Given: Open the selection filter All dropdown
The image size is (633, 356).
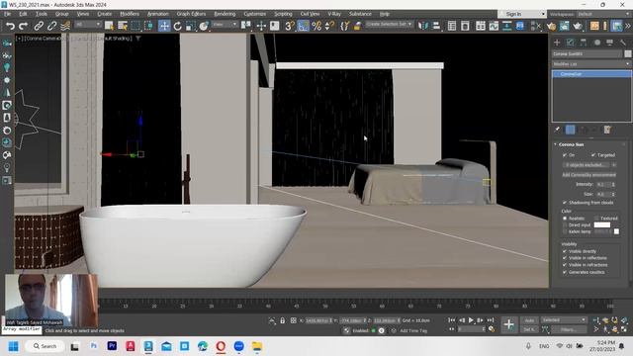Looking at the screenshot, I should pyautogui.click(x=88, y=25).
